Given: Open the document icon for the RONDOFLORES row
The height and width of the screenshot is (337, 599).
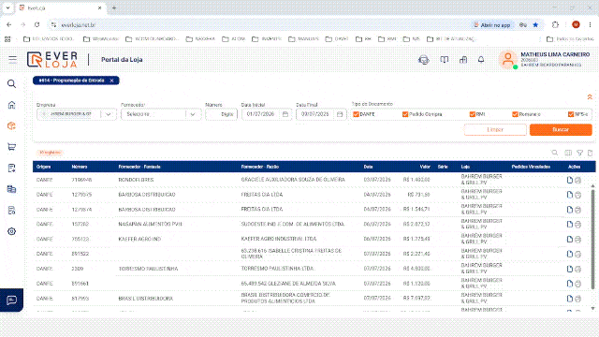Looking at the screenshot, I should [570, 180].
